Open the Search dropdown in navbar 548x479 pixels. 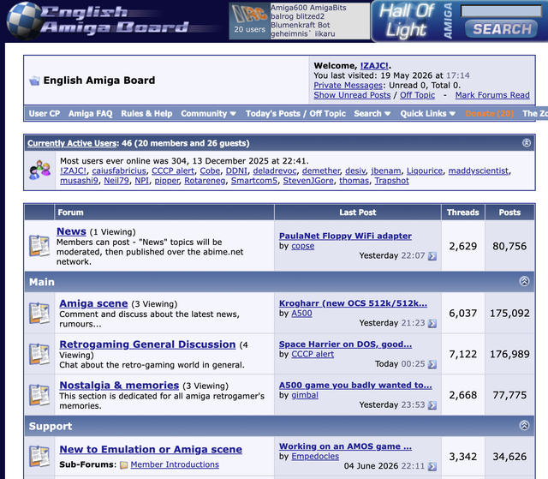372,114
